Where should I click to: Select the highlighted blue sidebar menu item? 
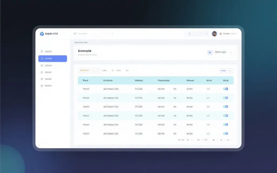[53, 58]
